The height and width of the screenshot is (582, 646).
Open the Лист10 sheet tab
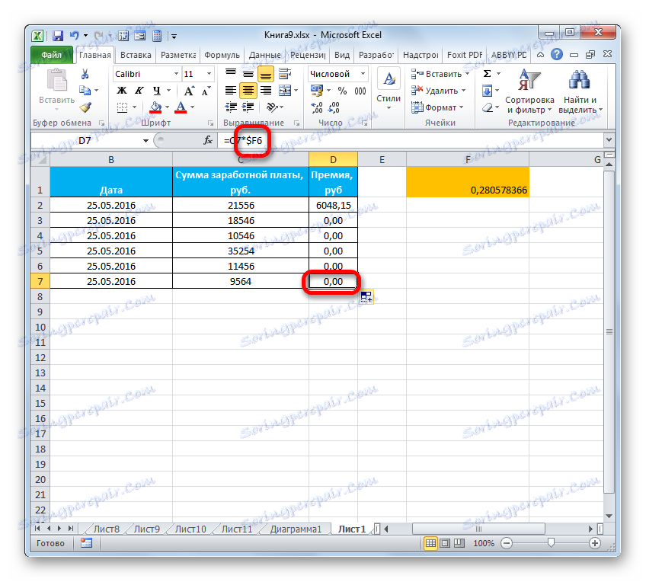190,529
